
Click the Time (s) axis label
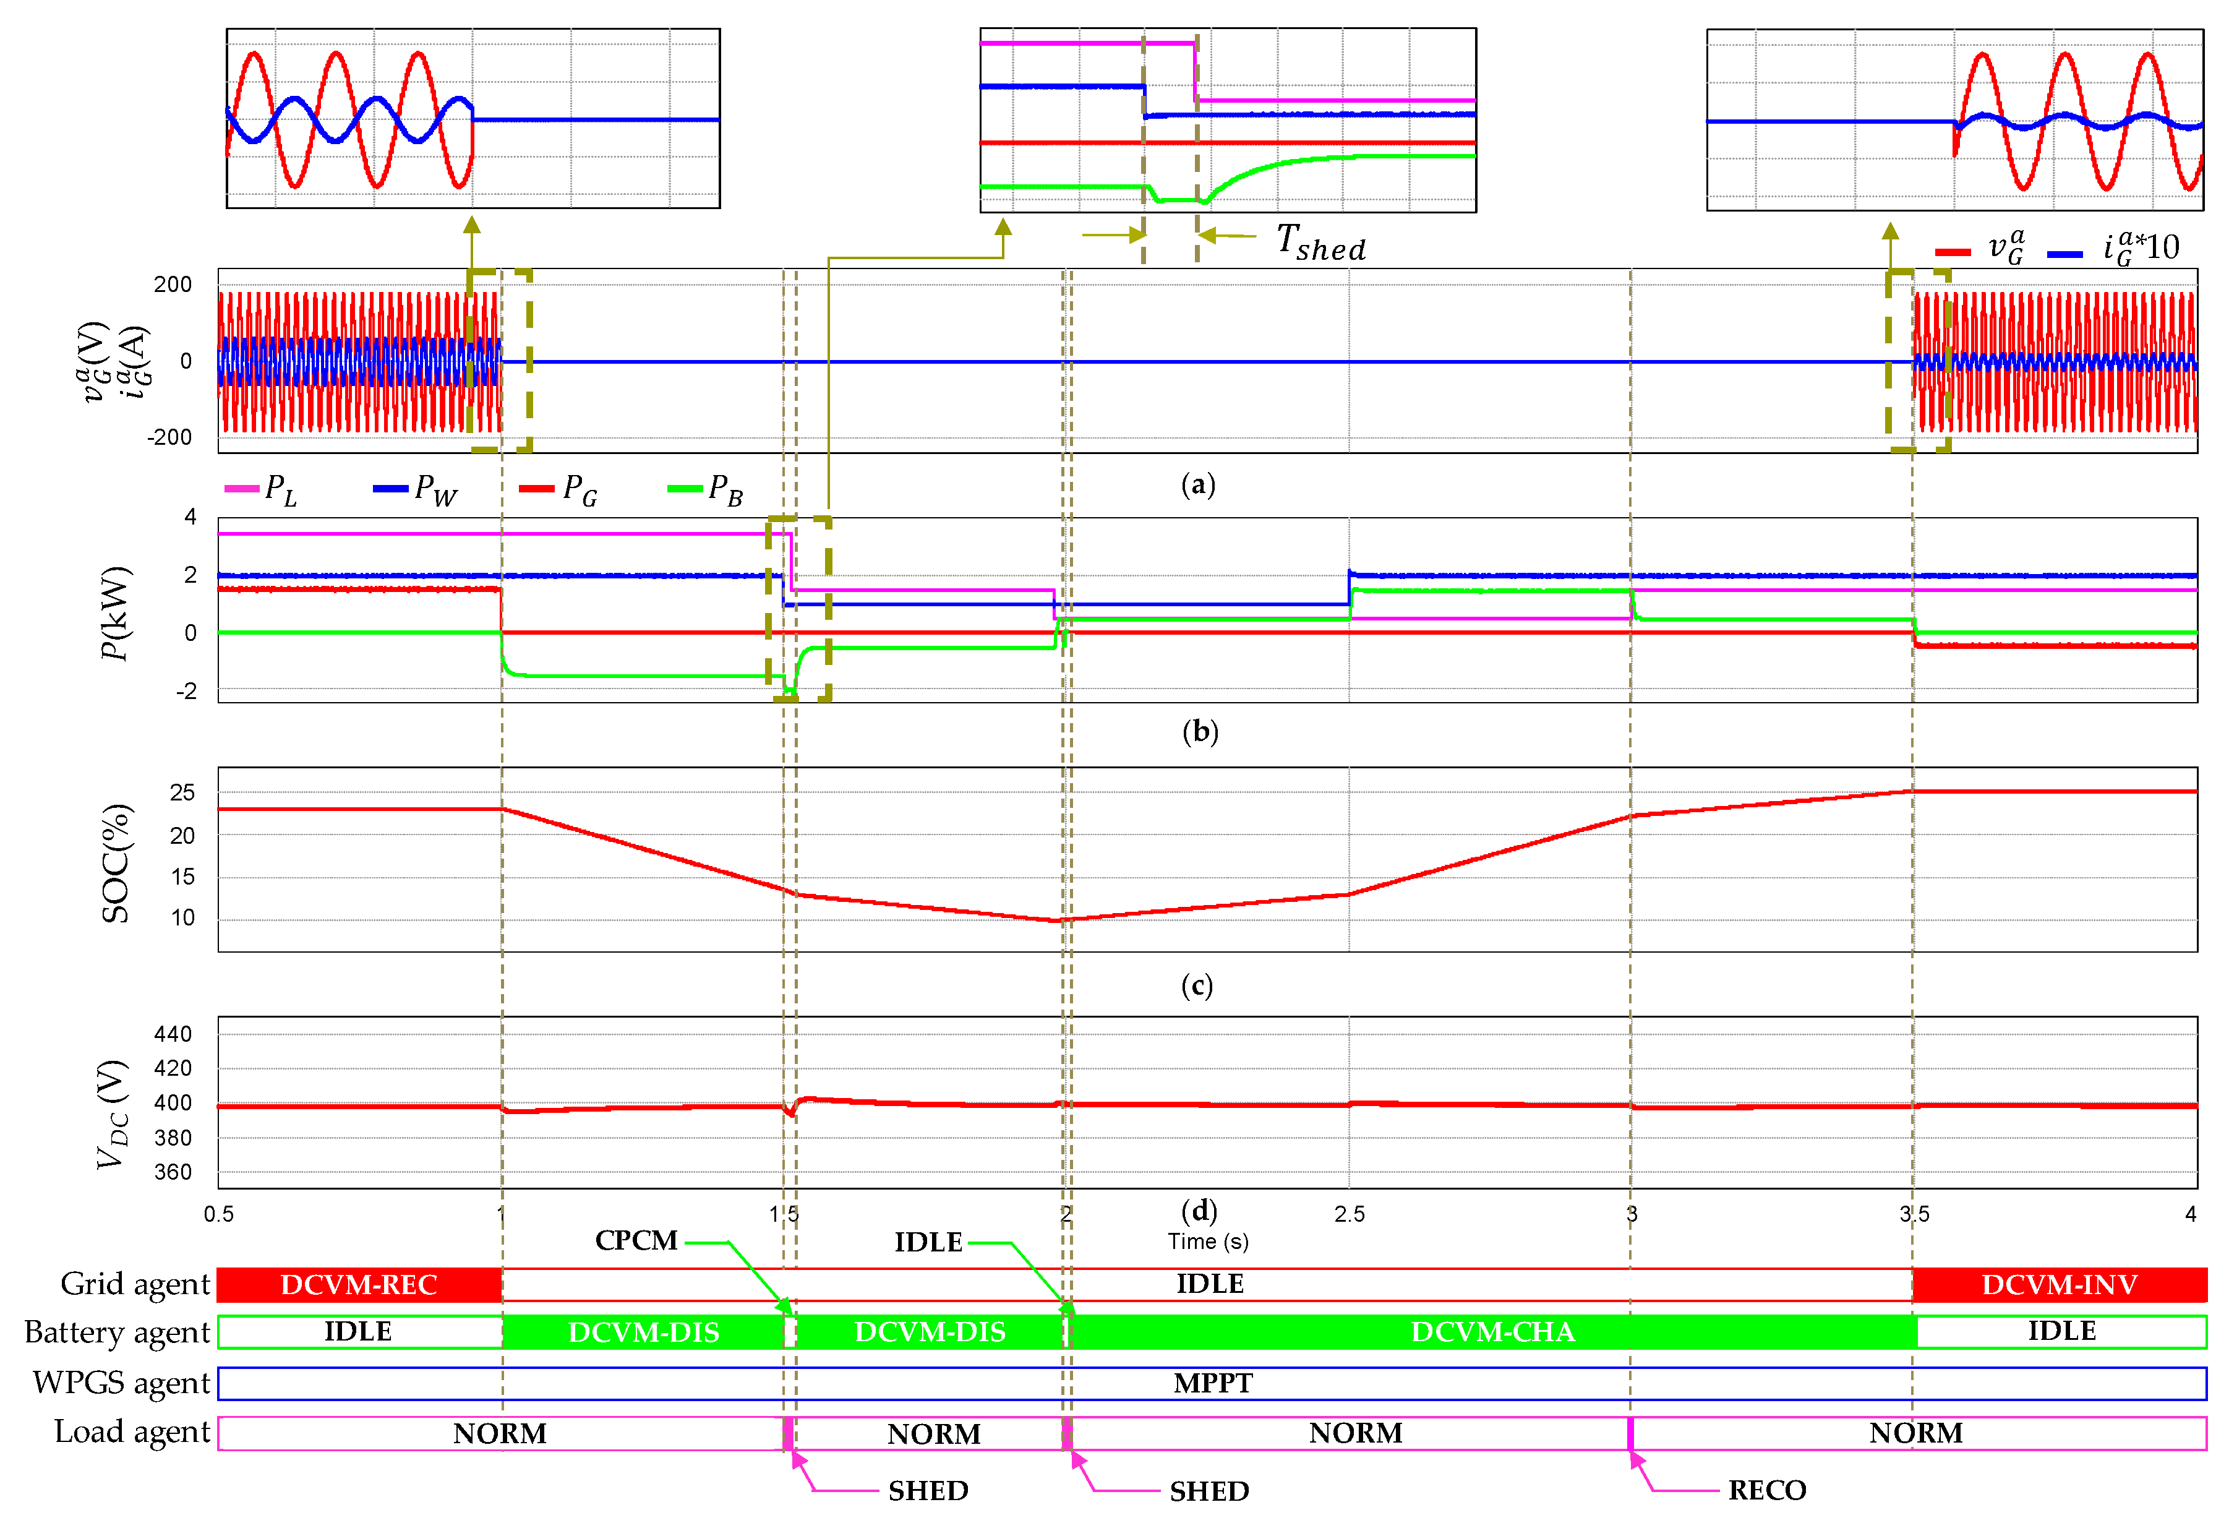click(x=1207, y=1241)
